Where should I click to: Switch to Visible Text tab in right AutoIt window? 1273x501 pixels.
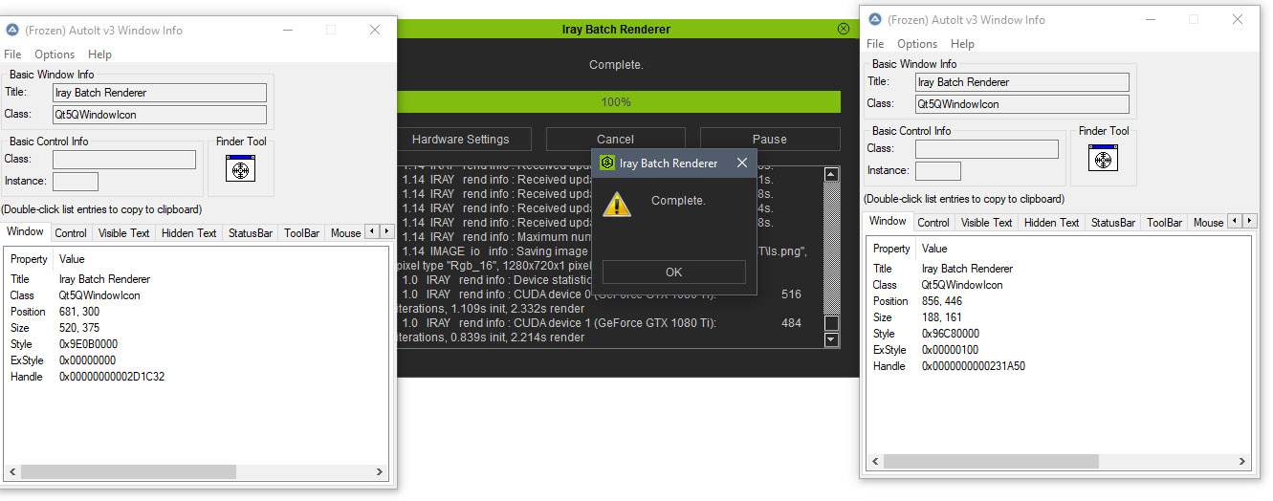pos(987,222)
